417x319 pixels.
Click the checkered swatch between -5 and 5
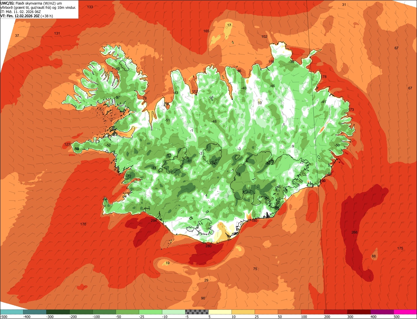[197, 312]
